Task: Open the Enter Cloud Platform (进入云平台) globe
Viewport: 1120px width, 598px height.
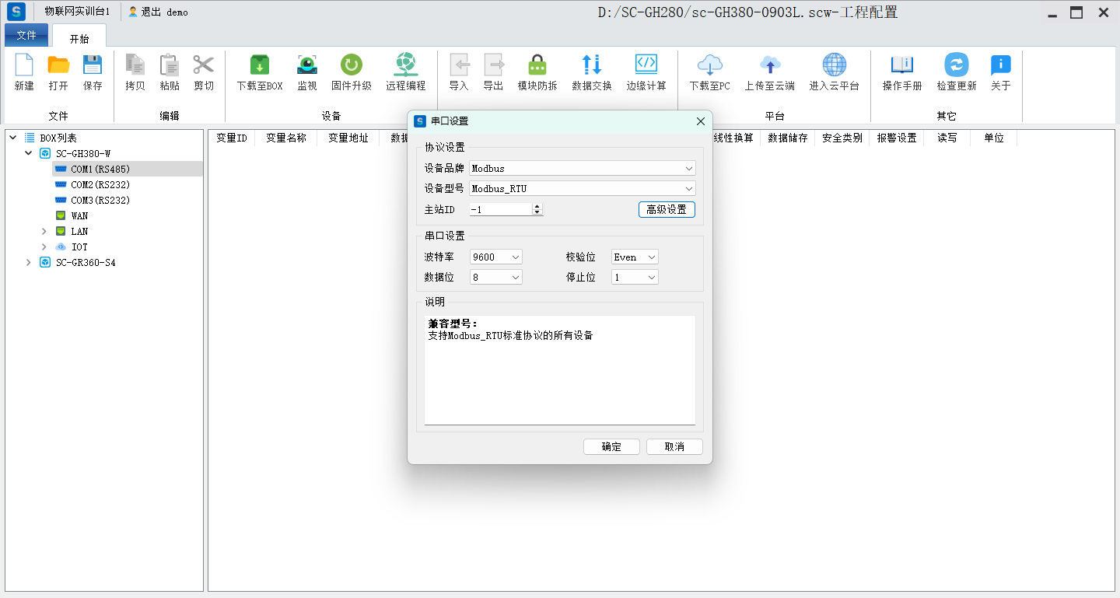Action: 834,65
